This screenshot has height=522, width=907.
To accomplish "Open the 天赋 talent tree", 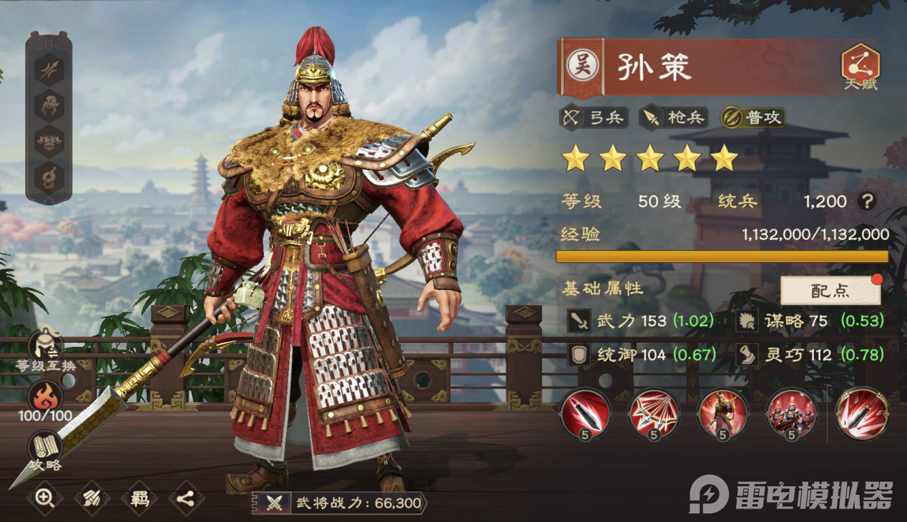I will coord(860,68).
